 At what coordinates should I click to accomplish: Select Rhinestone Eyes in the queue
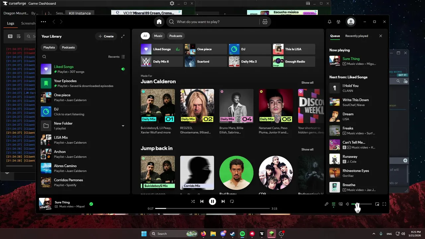click(x=357, y=173)
